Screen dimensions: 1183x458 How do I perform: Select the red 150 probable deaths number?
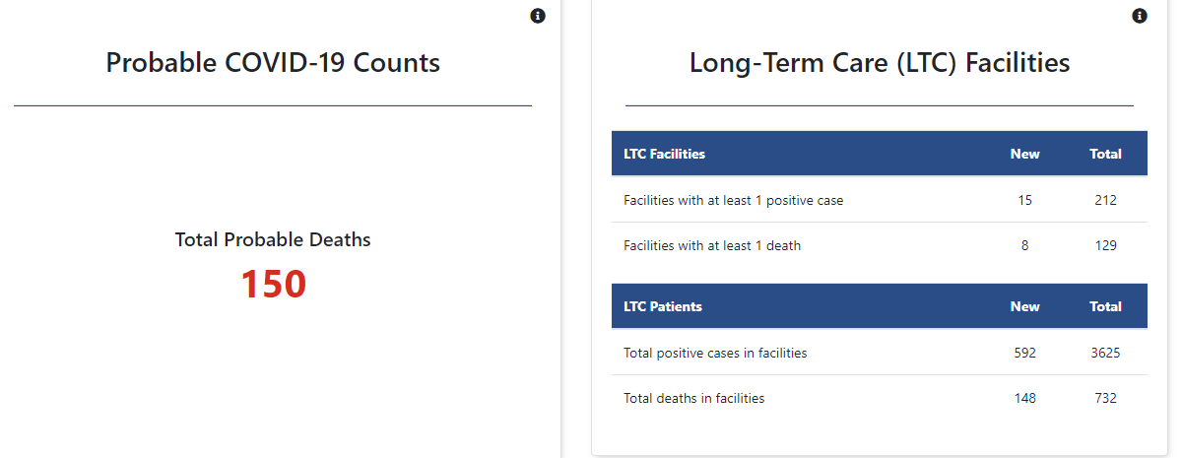273,285
